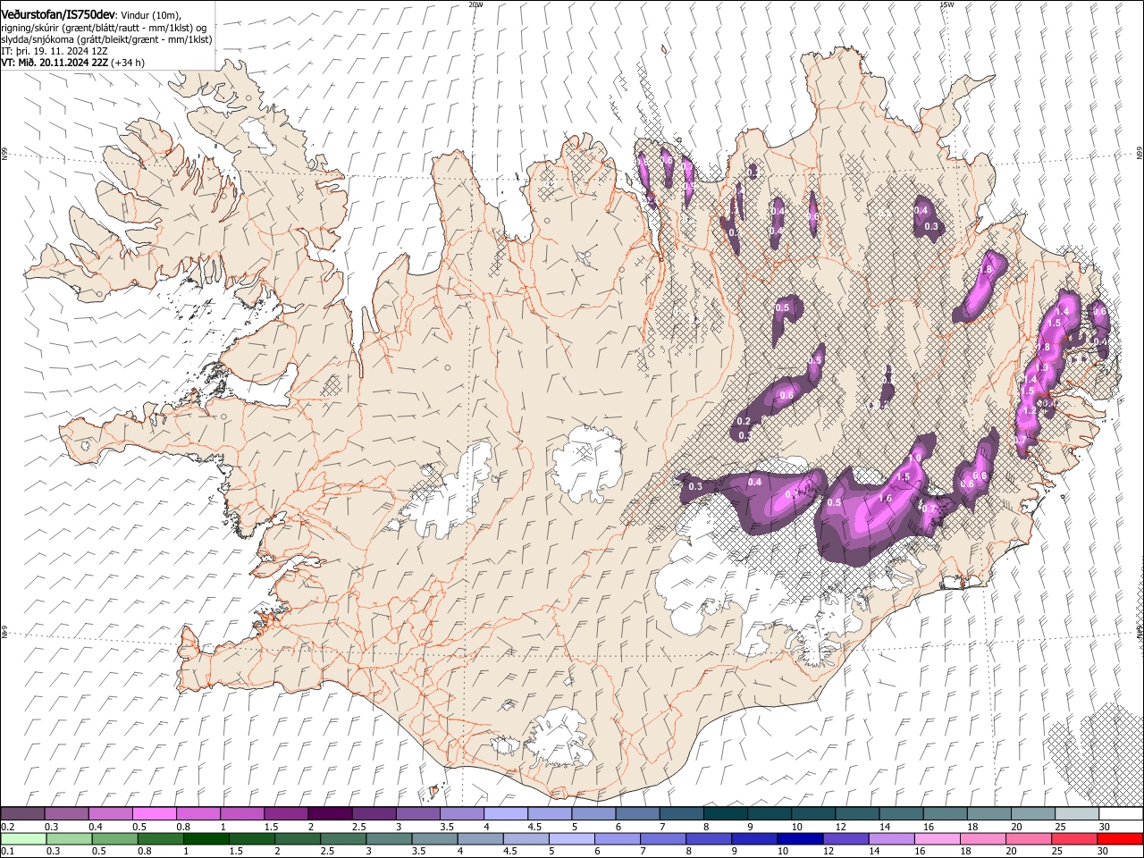Click the '20W' longitude label on the map's upper edge
This screenshot has width=1144, height=858.
coord(475,4)
